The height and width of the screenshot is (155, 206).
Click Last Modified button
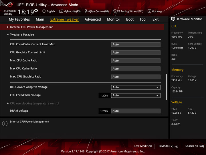pyautogui.click(x=143, y=146)
